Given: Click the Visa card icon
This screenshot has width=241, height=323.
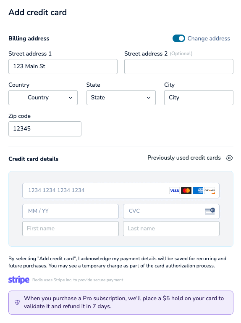Looking at the screenshot, I should pos(174,190).
